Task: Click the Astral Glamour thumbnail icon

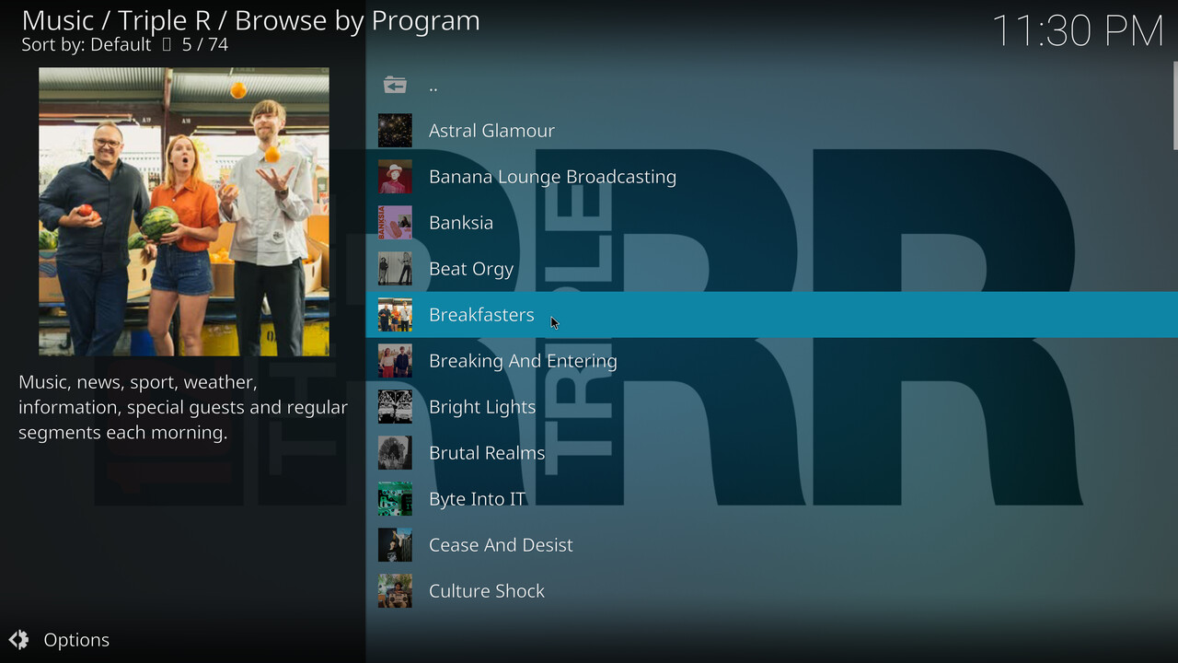Action: (395, 131)
